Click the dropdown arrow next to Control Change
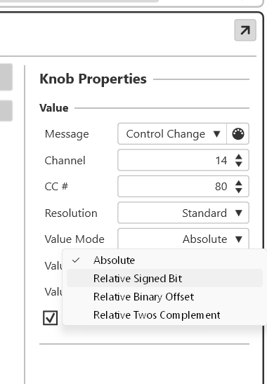 [x=216, y=134]
